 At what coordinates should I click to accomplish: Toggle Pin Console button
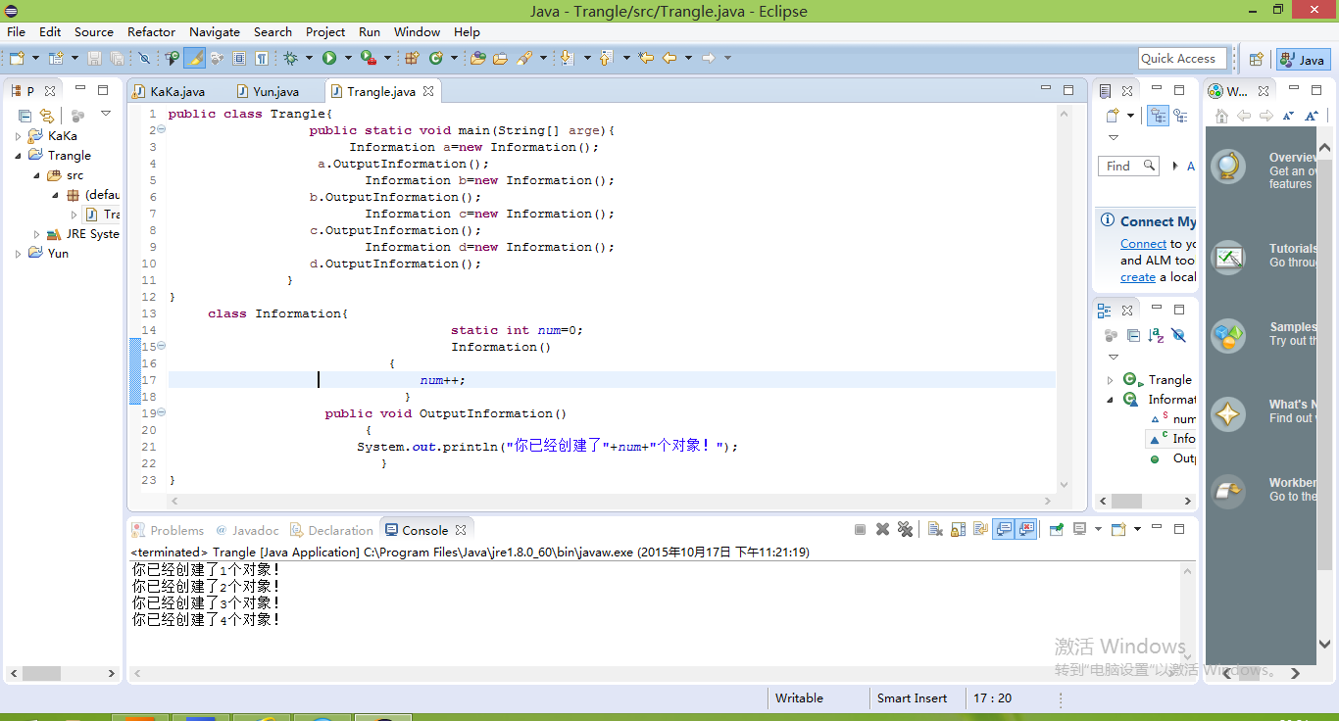(1057, 530)
